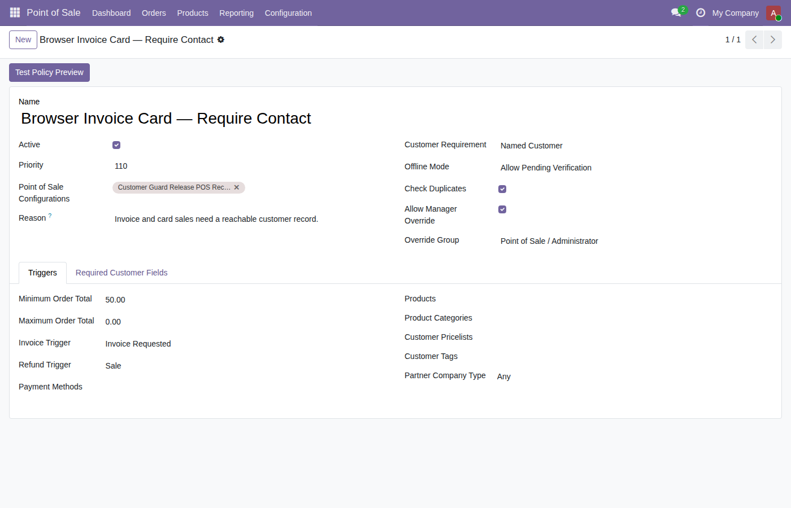Open the Dashboard menu
The width and height of the screenshot is (791, 508).
tap(111, 13)
